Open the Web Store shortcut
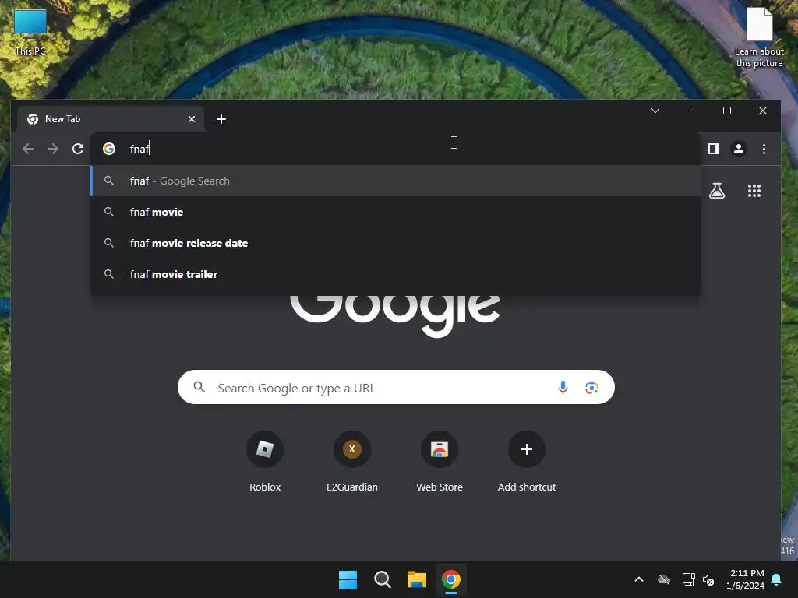The image size is (798, 598). pos(440,461)
